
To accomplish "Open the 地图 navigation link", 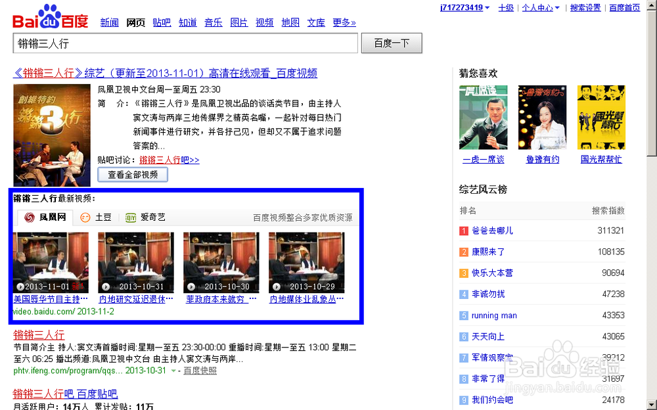I will click(290, 22).
